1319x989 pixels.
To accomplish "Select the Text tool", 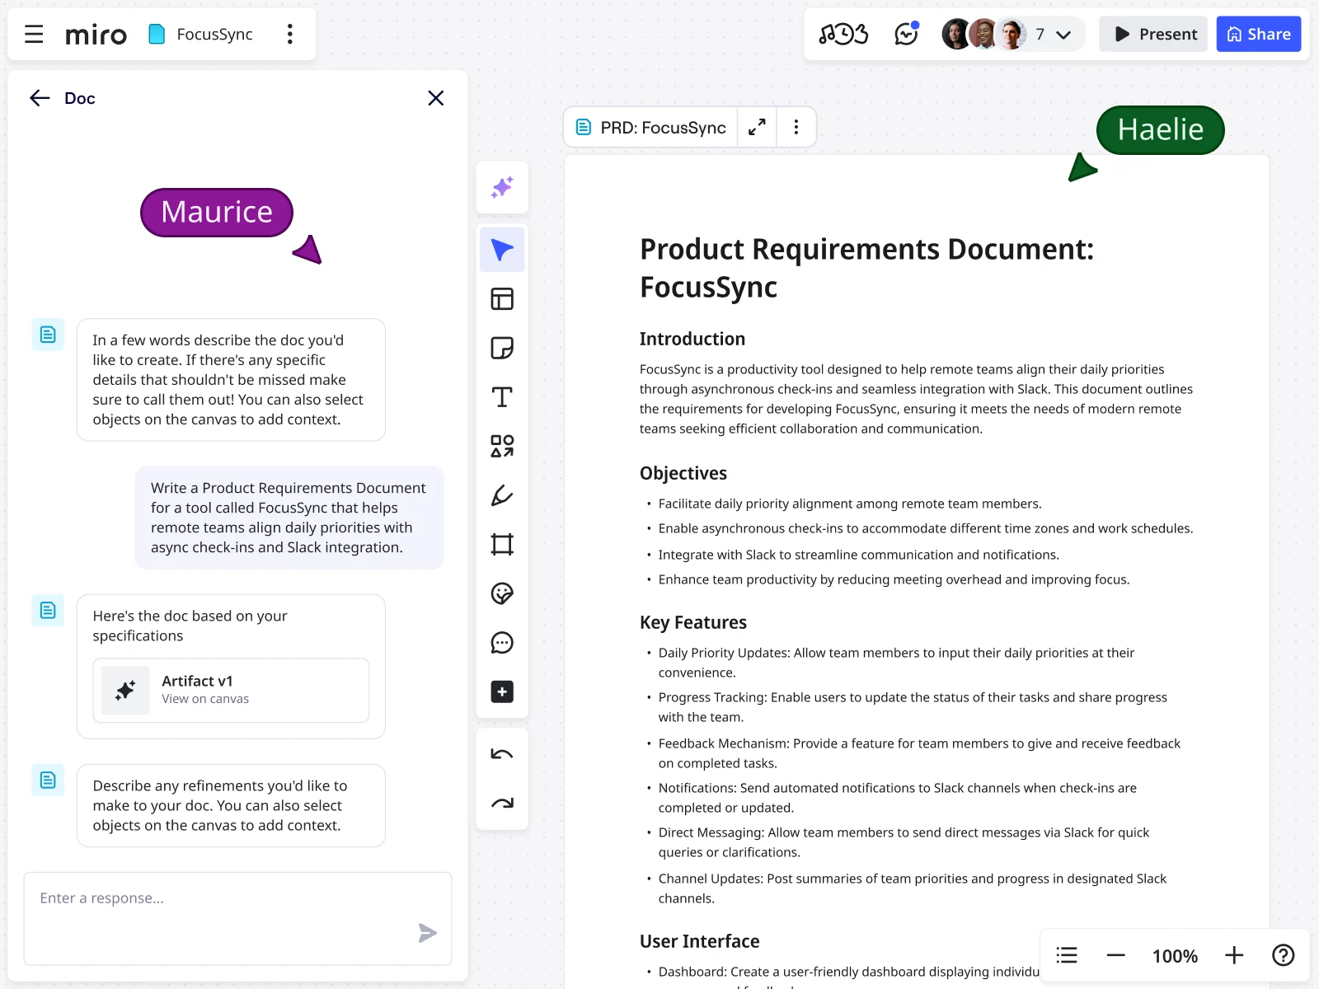I will click(x=502, y=397).
